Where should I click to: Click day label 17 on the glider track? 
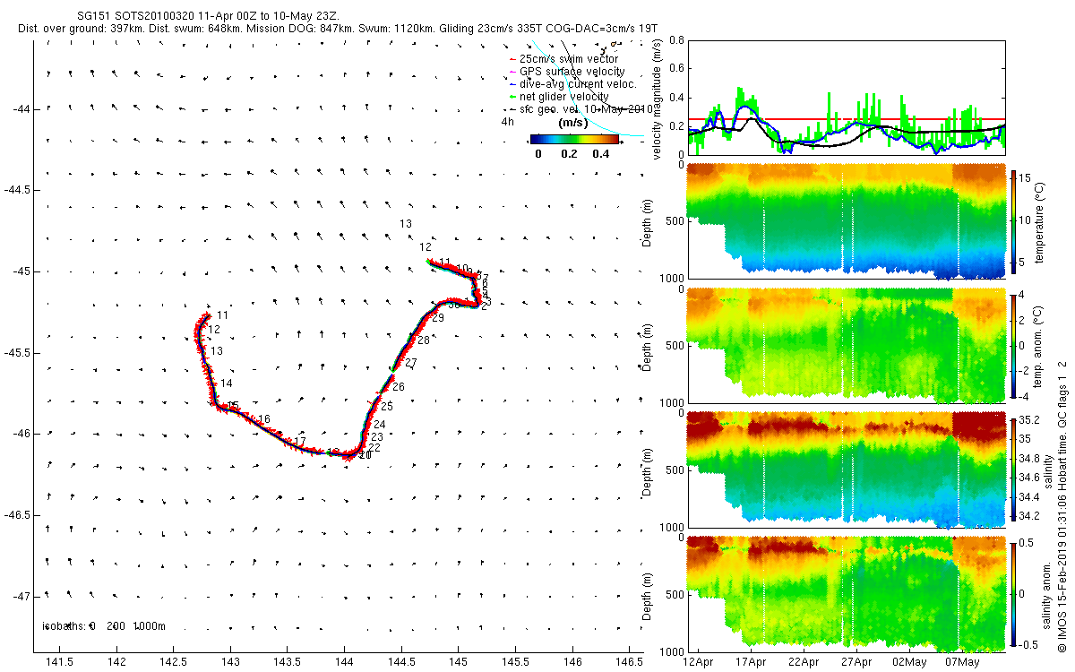click(x=300, y=442)
